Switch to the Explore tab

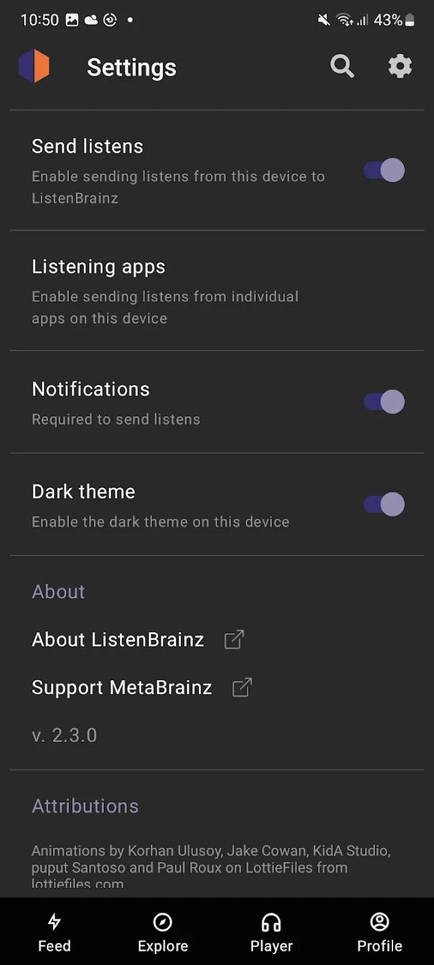[163, 931]
